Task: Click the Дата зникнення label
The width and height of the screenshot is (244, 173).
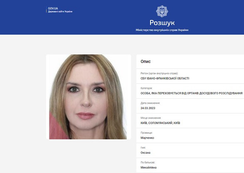Action: (x=150, y=103)
